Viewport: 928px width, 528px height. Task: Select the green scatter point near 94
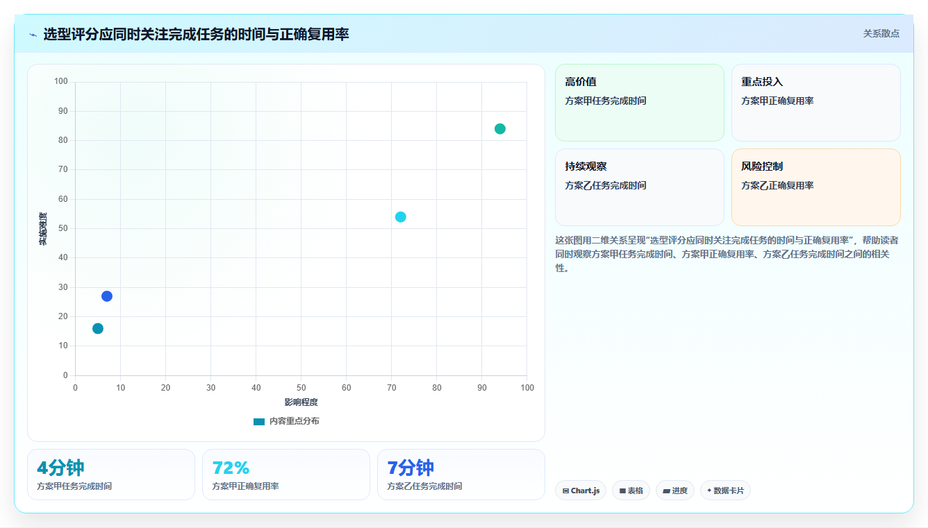click(x=500, y=129)
